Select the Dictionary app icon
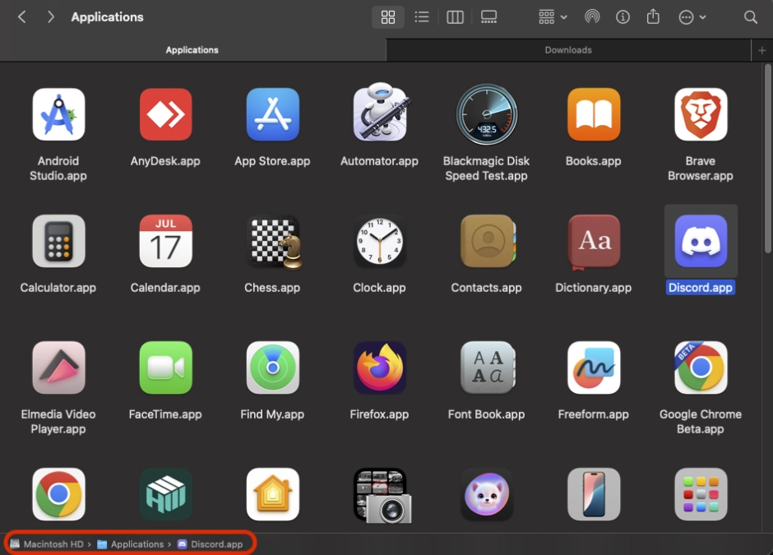 594,242
